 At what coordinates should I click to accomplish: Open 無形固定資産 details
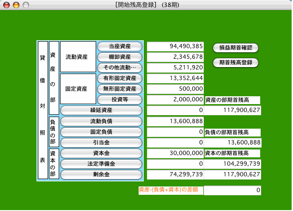[x=120, y=88]
